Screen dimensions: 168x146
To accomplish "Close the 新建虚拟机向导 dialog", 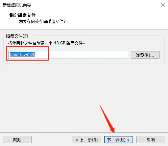I will tap(163, 5).
